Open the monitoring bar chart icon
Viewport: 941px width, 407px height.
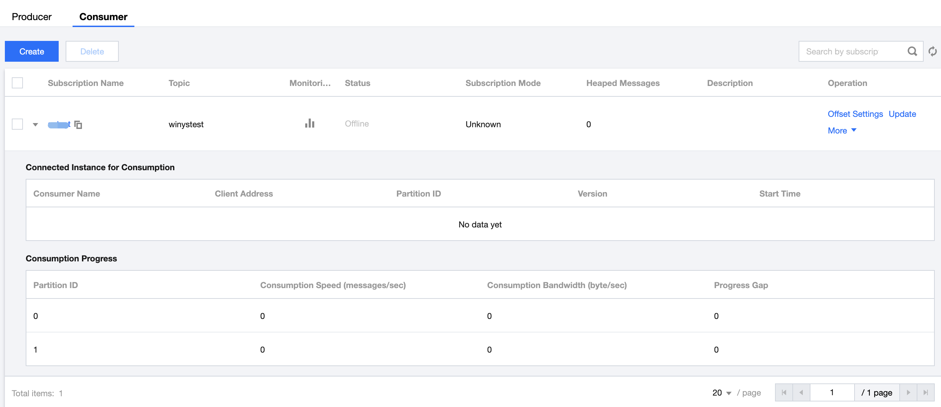309,124
